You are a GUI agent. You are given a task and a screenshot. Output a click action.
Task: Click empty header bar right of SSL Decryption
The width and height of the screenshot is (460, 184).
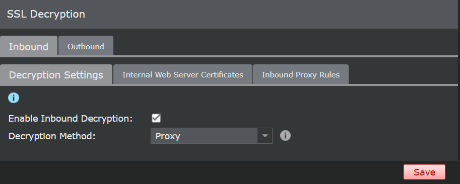(x=270, y=14)
